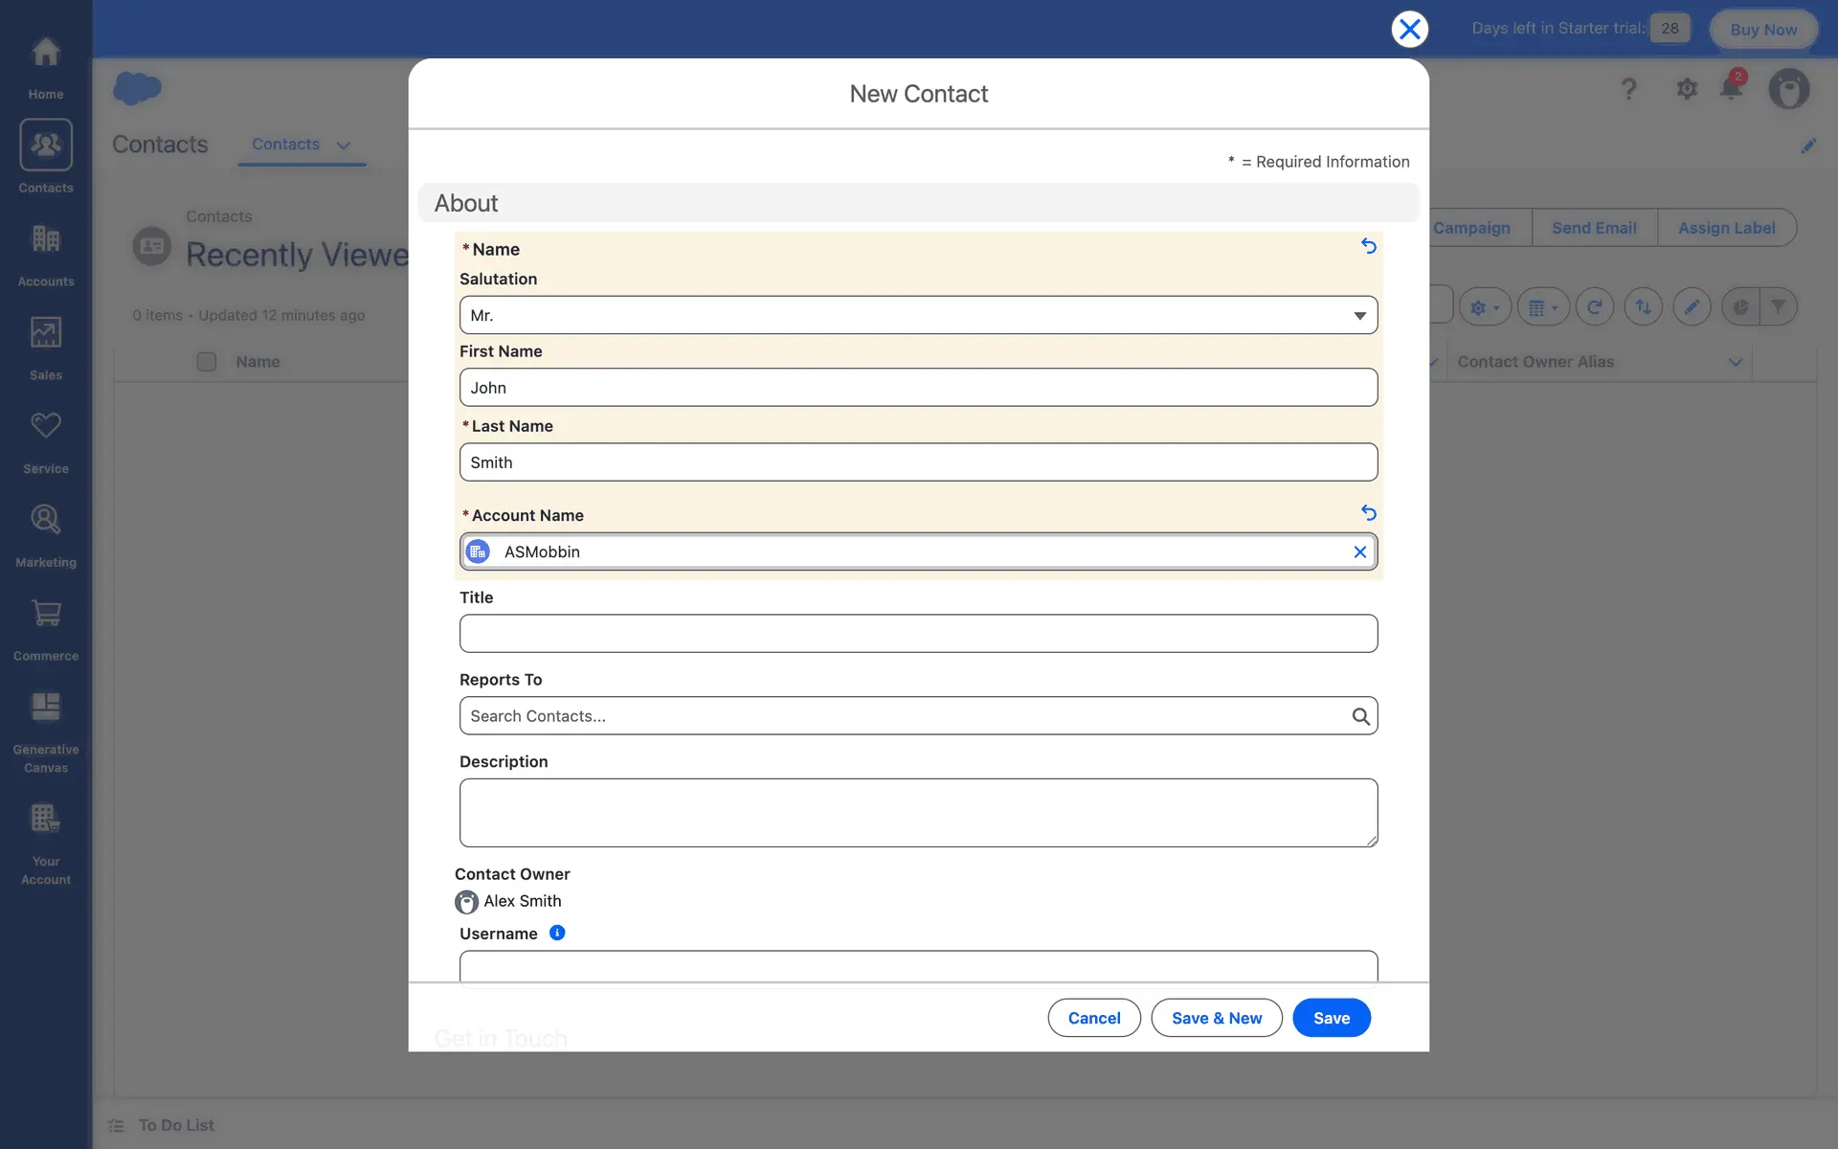Screen dimensions: 1838x1149
Task: Toggle the select-all checkbox by Name column
Action: coord(207,362)
